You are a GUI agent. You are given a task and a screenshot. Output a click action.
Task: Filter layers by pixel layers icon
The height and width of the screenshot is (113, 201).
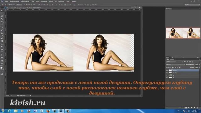click(x=182, y=62)
